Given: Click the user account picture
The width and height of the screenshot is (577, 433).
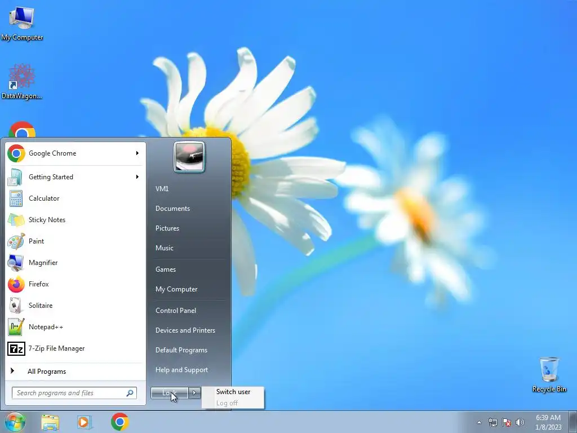Looking at the screenshot, I should [x=189, y=157].
